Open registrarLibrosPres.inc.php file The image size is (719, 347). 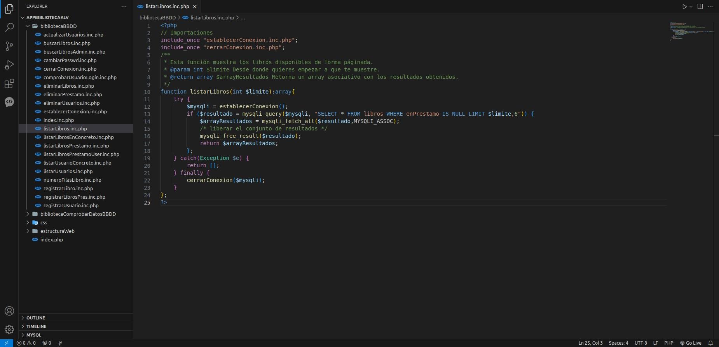76,197
